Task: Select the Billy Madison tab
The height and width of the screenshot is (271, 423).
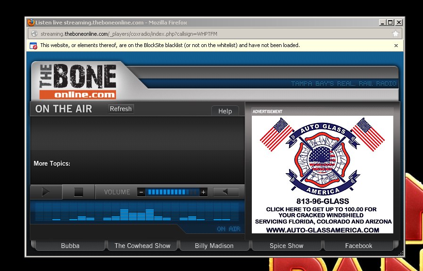Action: click(214, 246)
